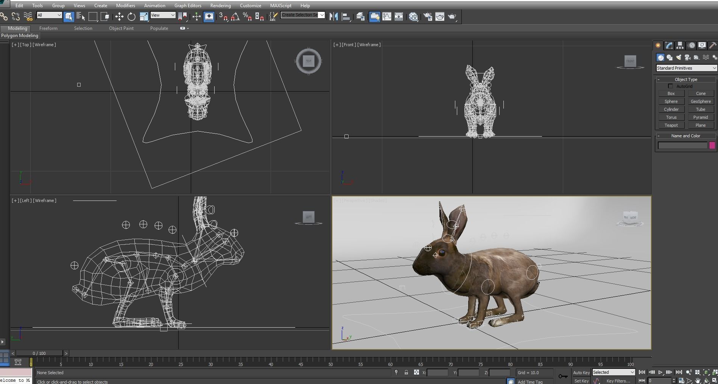The width and height of the screenshot is (718, 384).
Task: Open the Graph Editors menu
Action: tap(188, 6)
